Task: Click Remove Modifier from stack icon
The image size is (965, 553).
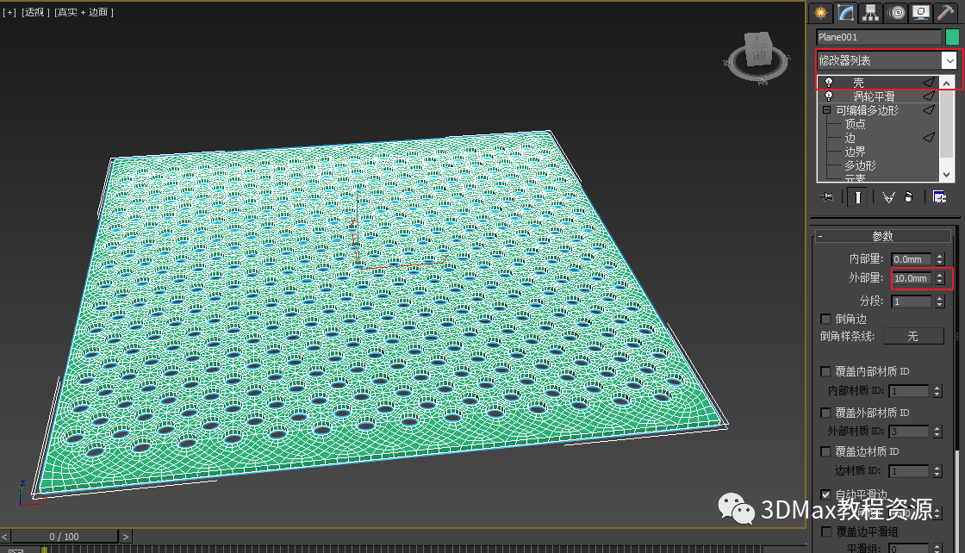Action: 909,197
